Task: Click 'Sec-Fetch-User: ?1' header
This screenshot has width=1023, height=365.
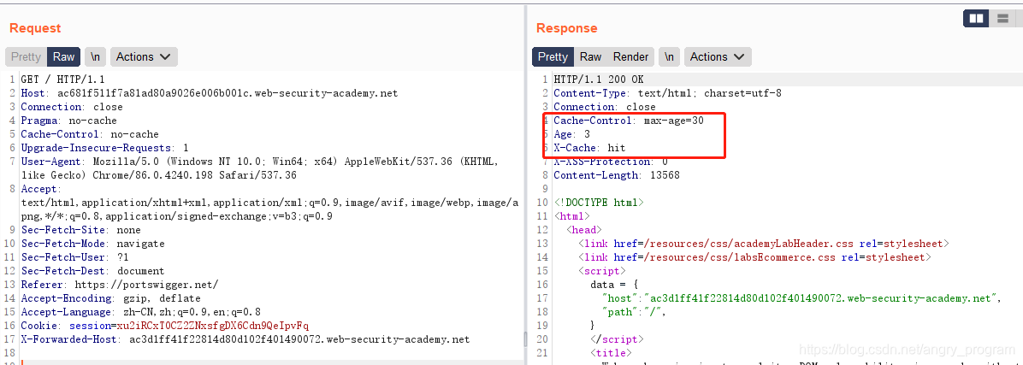Action: [x=77, y=257]
